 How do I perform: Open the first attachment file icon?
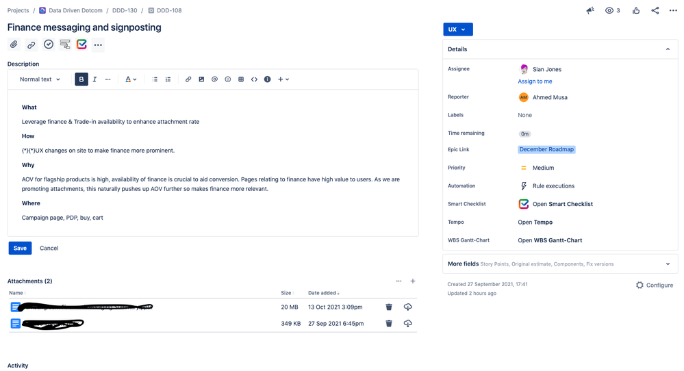click(x=15, y=307)
